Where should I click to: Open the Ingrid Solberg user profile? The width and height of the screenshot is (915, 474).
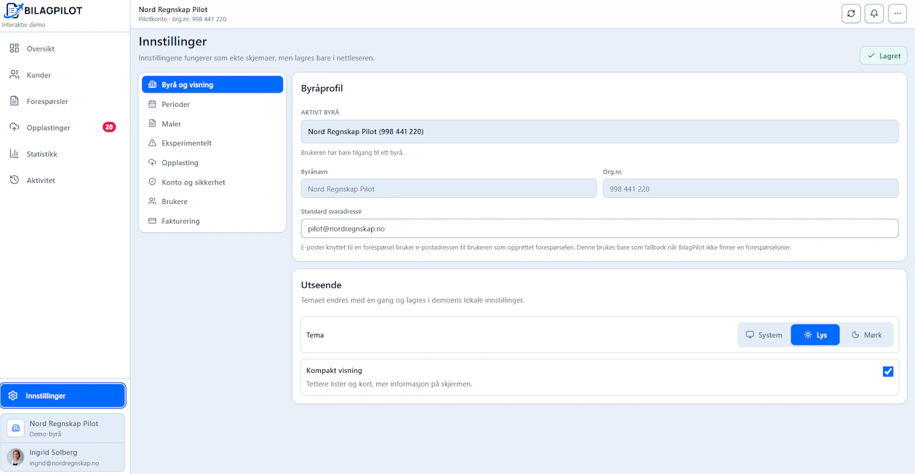(63, 457)
